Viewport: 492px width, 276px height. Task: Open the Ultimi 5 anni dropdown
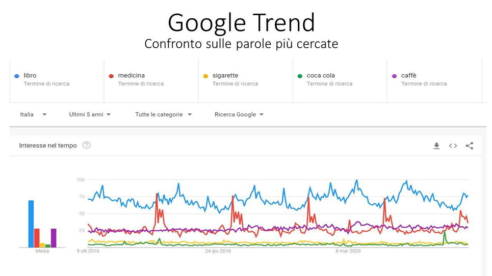90,115
